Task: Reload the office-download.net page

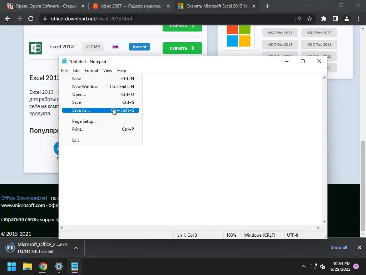Action: 31,19
